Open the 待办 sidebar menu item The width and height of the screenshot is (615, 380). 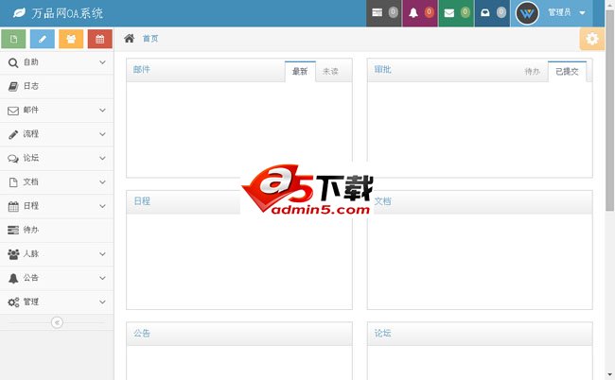tap(57, 230)
